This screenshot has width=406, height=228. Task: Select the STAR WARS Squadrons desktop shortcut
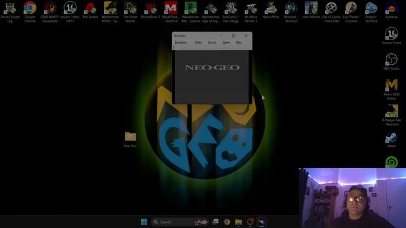(x=50, y=12)
